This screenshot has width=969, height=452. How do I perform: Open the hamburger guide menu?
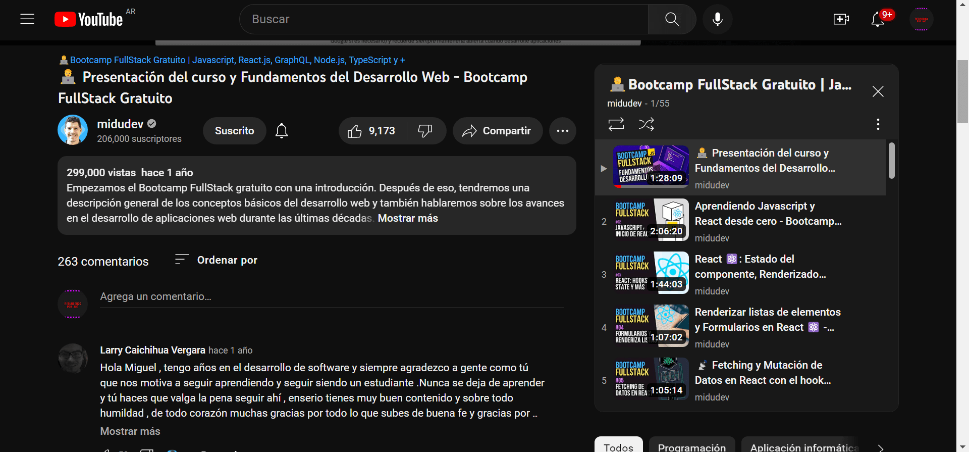point(27,19)
